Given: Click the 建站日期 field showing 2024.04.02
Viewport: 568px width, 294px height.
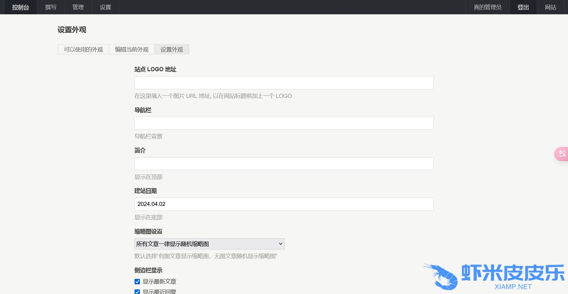Looking at the screenshot, I should pyautogui.click(x=284, y=204).
